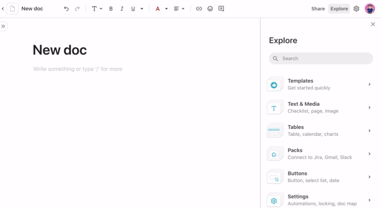Expand Buttons with its chevron
Screen dimensions: 381x208
point(370,177)
